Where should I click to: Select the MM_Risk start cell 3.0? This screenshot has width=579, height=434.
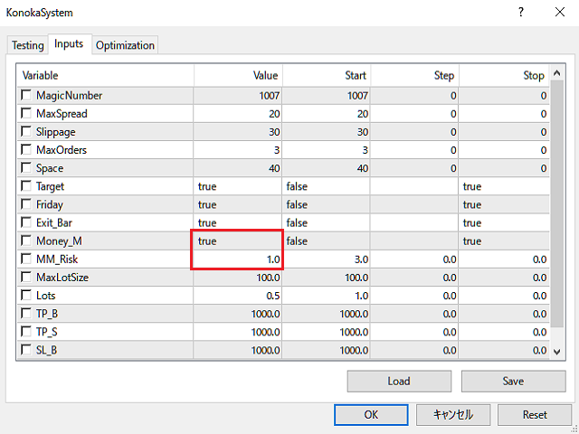tap(327, 259)
